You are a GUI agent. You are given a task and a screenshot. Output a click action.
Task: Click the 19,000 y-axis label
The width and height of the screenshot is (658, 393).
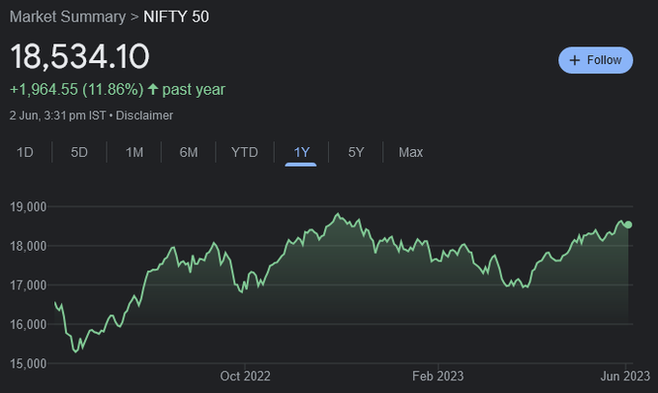coord(28,207)
